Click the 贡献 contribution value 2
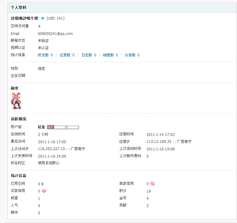 (147, 206)
